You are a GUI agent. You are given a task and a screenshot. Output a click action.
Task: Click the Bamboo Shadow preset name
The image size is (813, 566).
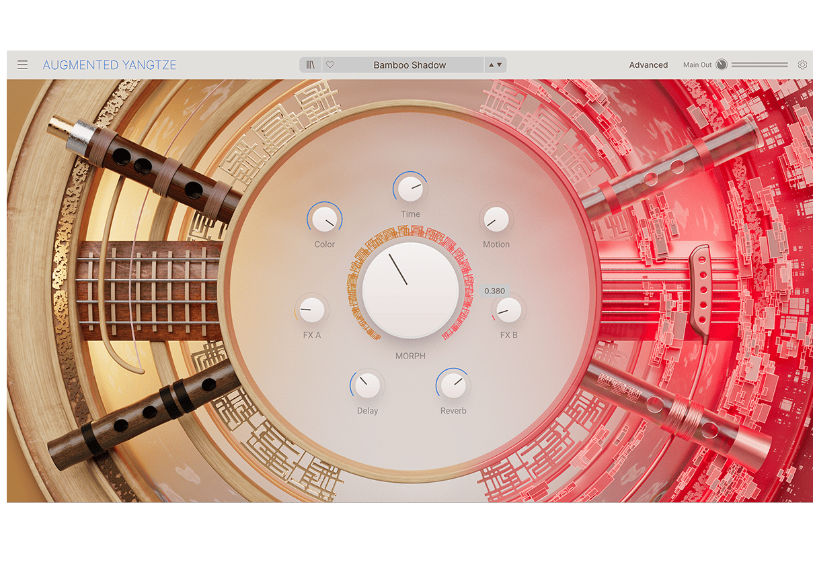click(x=410, y=65)
